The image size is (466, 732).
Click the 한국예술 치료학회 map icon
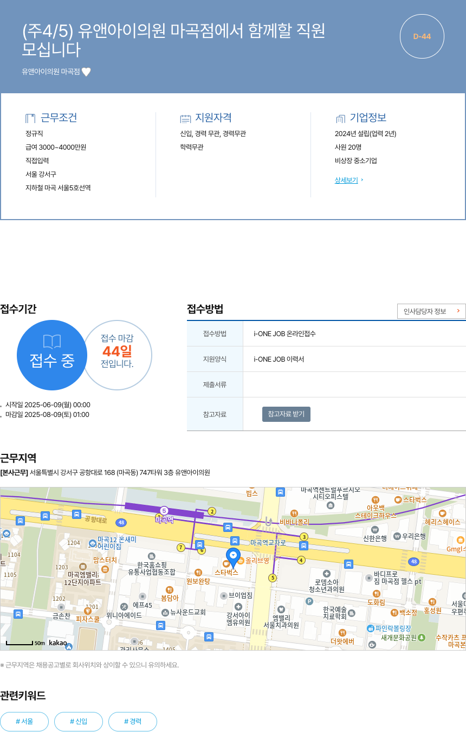pos(352,613)
